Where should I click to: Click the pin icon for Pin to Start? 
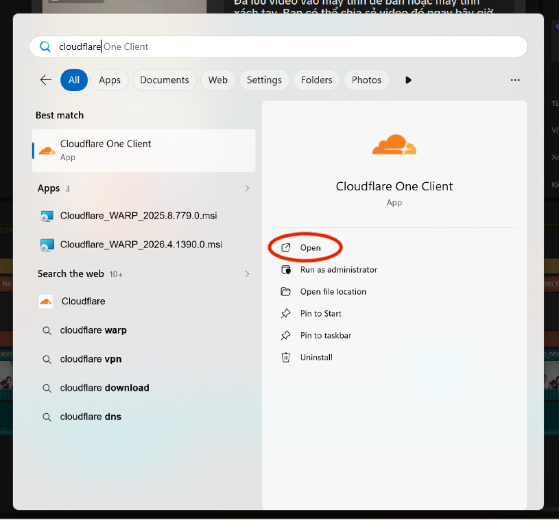pyautogui.click(x=286, y=314)
